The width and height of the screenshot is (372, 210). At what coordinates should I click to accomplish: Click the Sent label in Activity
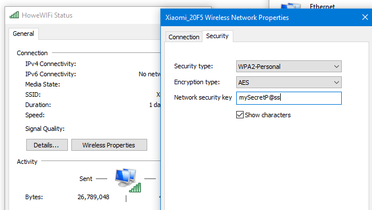pos(86,179)
